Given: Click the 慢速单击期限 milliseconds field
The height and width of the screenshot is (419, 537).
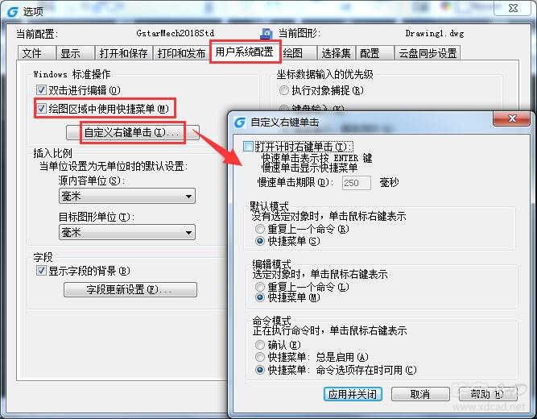Looking at the screenshot, I should point(356,183).
